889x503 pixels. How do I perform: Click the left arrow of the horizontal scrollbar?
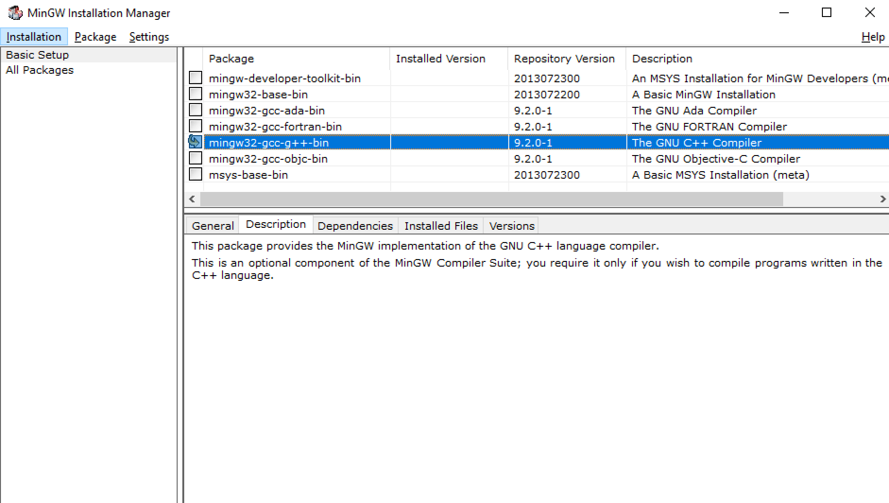pyautogui.click(x=192, y=199)
